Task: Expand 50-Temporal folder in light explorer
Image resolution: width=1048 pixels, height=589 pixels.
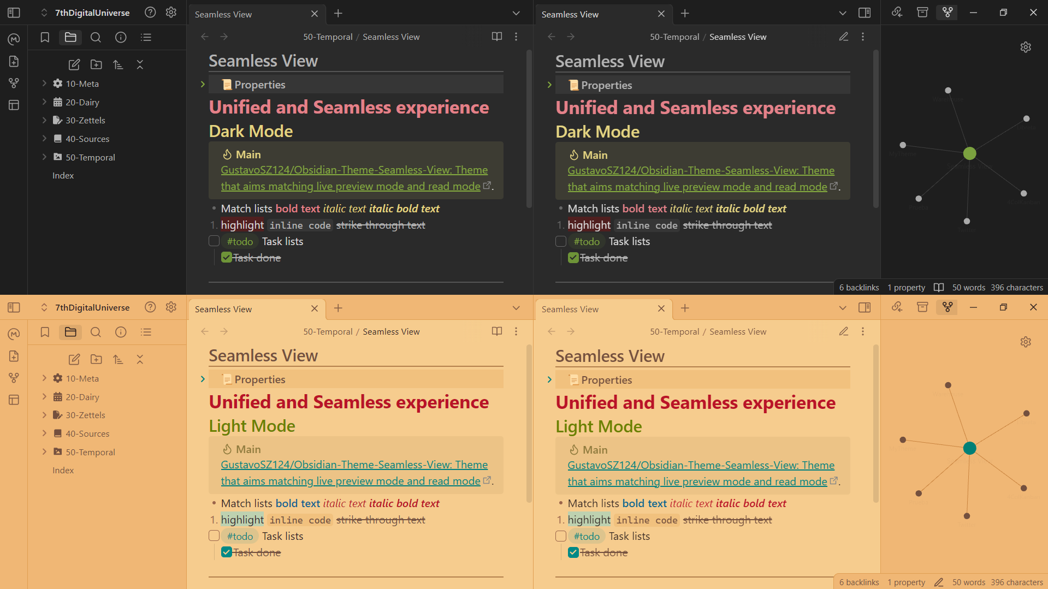Action: click(44, 452)
